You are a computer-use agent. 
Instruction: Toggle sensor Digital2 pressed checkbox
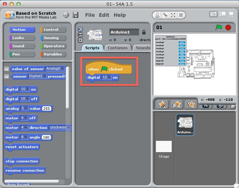point(6,76)
